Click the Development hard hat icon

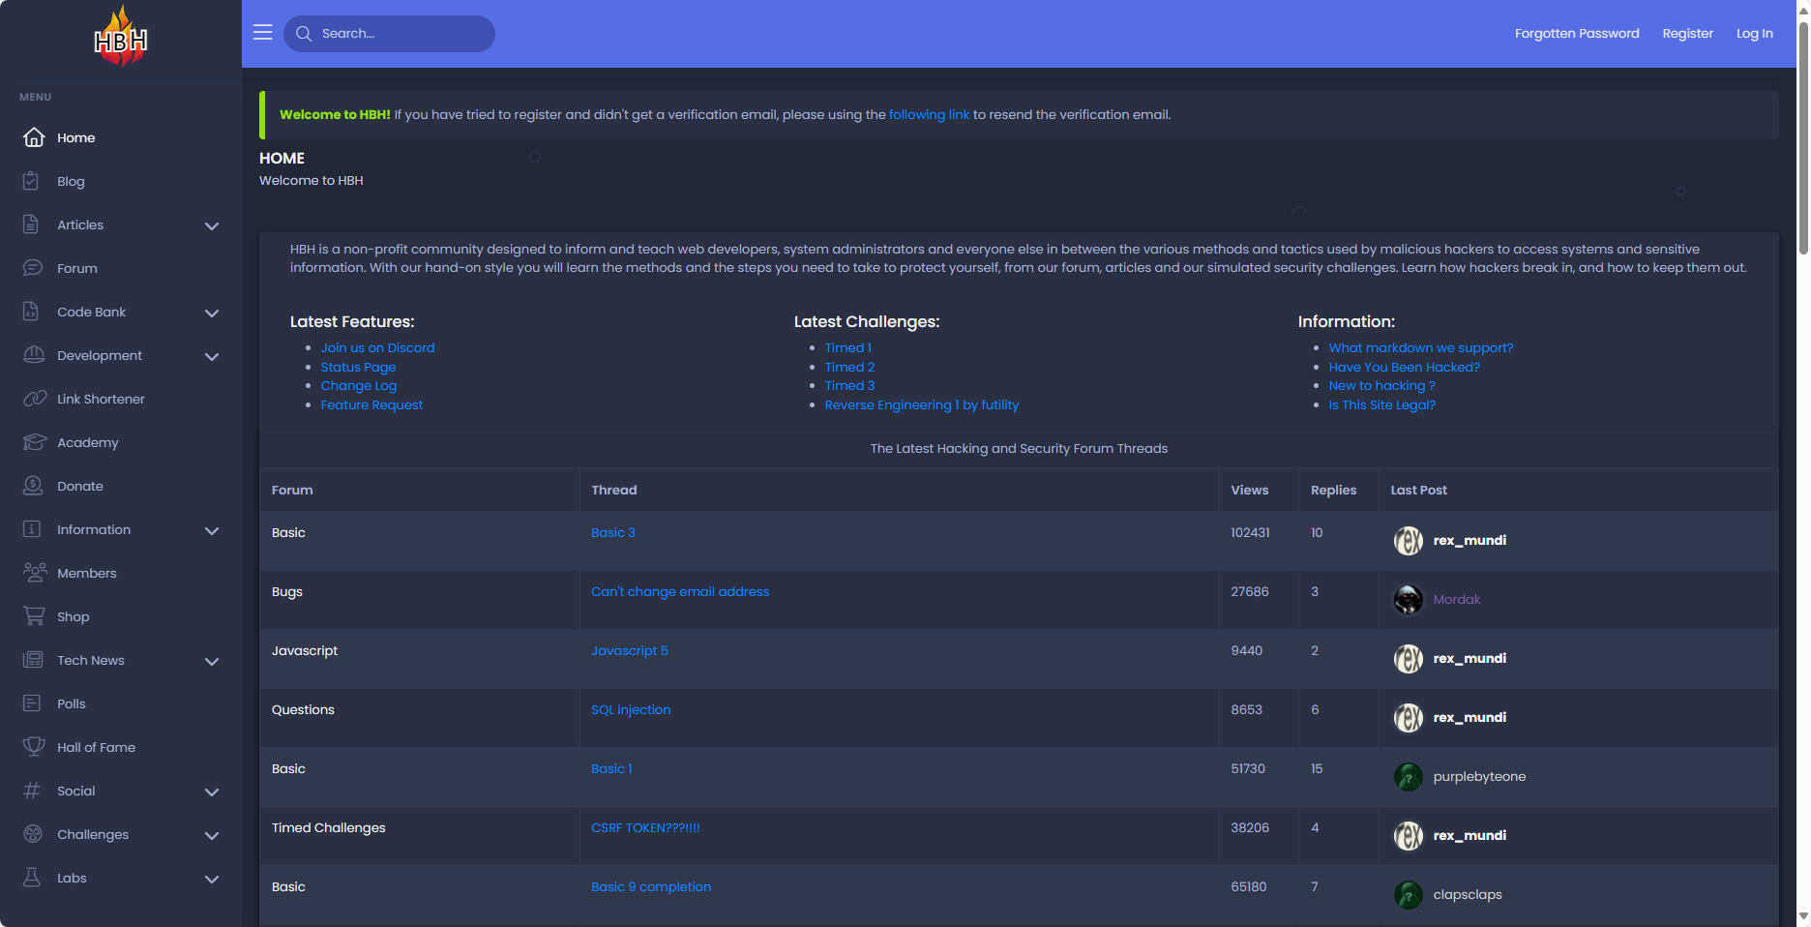(34, 355)
